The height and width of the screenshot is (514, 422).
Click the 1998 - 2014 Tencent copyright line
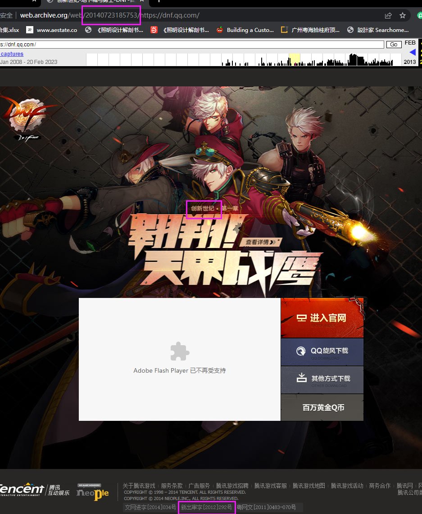click(185, 492)
